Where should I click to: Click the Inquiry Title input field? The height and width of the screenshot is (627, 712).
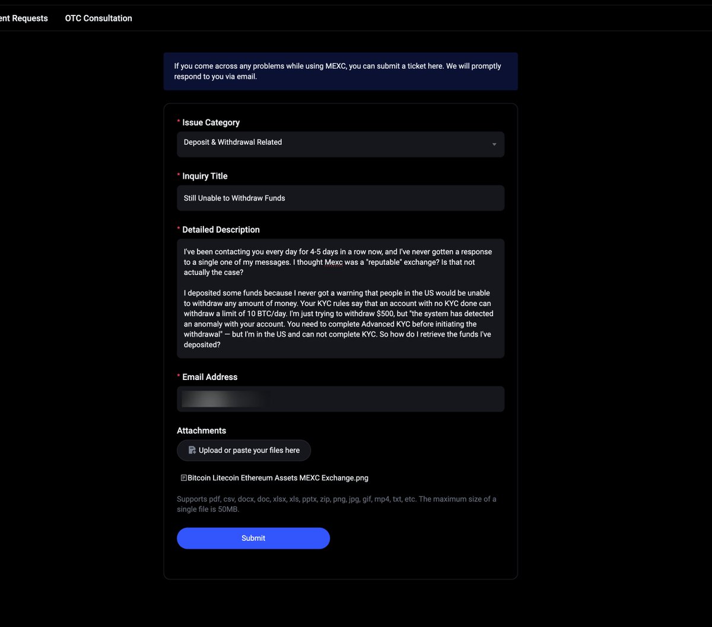coord(341,198)
